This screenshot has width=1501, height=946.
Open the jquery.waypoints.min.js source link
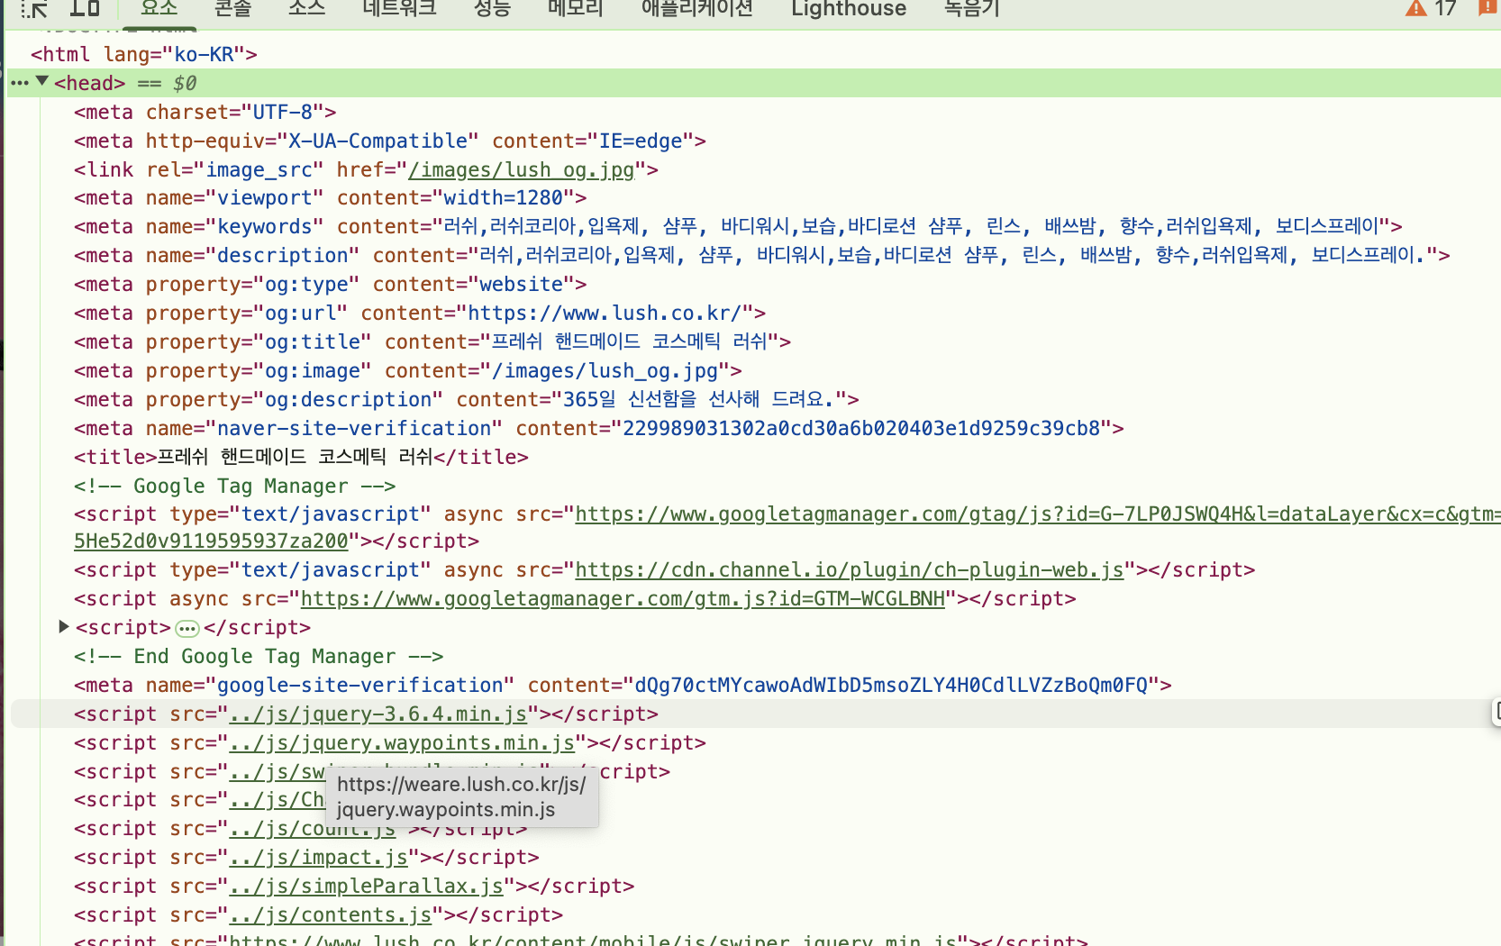(x=402, y=742)
